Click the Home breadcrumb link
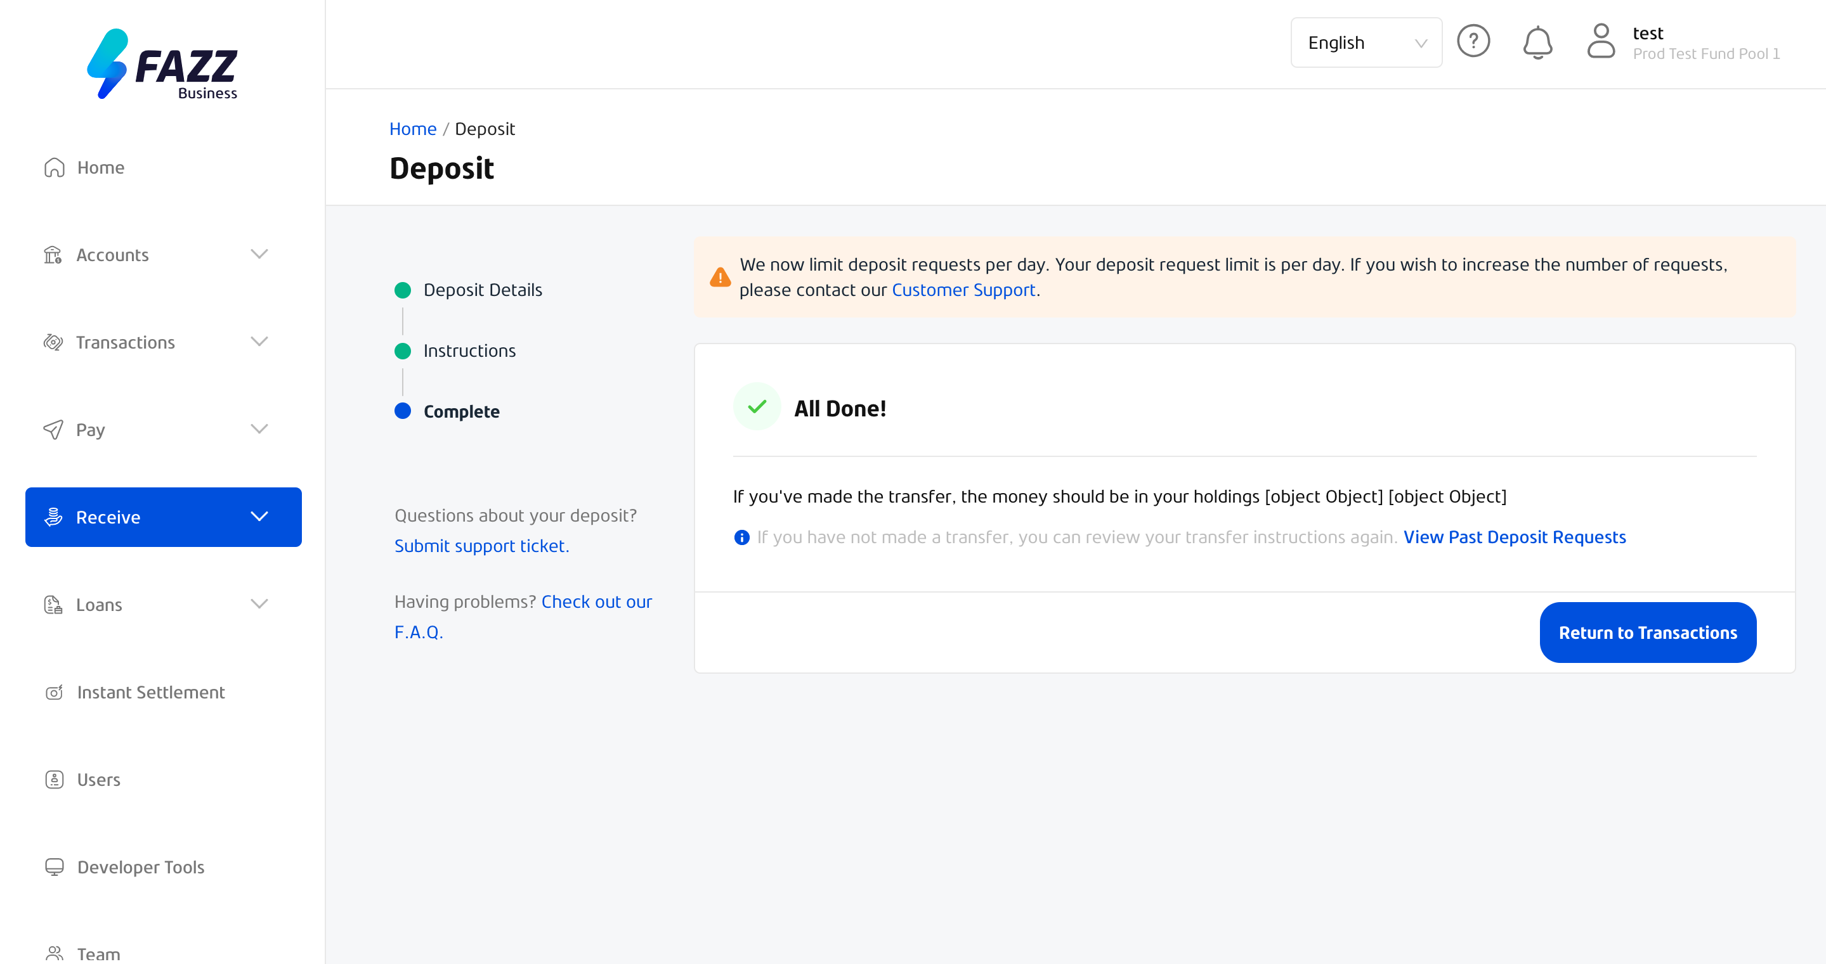 click(412, 129)
